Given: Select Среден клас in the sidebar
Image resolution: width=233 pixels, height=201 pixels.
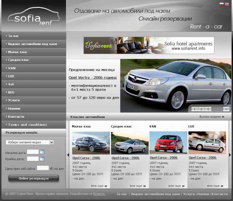Looking at the screenshot, I should click(34, 60).
